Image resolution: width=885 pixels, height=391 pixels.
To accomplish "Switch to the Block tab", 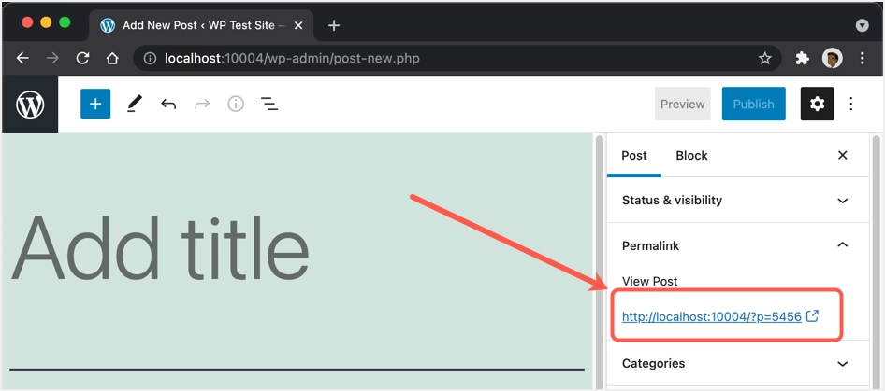I will 691,156.
